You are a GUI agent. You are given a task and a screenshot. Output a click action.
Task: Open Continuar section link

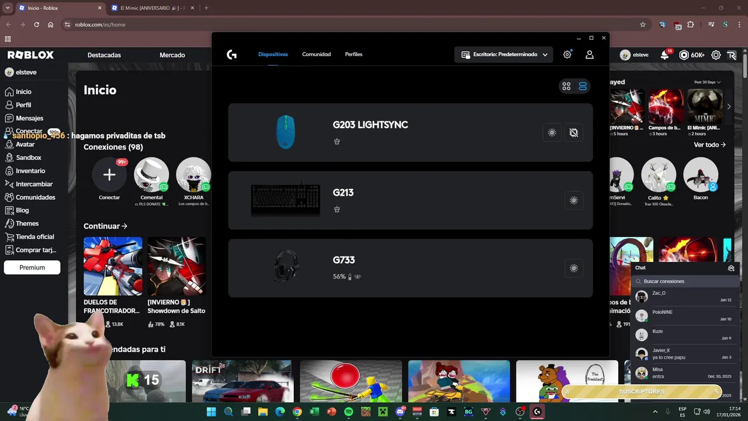pos(105,226)
